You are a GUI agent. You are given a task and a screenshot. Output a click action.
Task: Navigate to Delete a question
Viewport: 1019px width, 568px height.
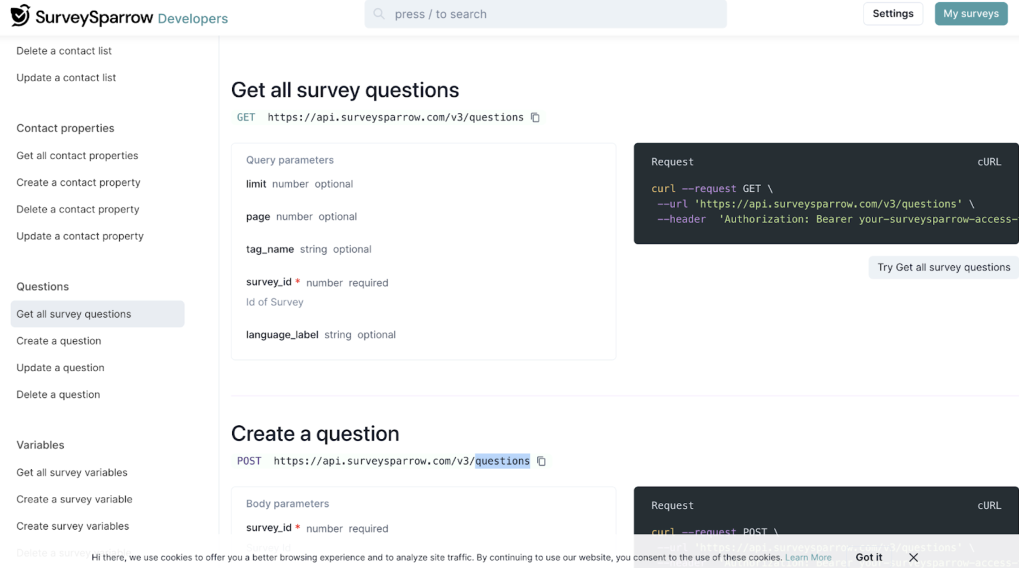coord(58,395)
